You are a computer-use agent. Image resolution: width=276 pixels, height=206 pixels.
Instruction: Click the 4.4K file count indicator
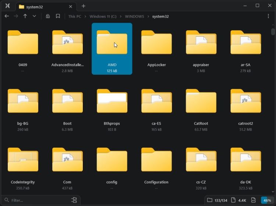click(x=242, y=201)
